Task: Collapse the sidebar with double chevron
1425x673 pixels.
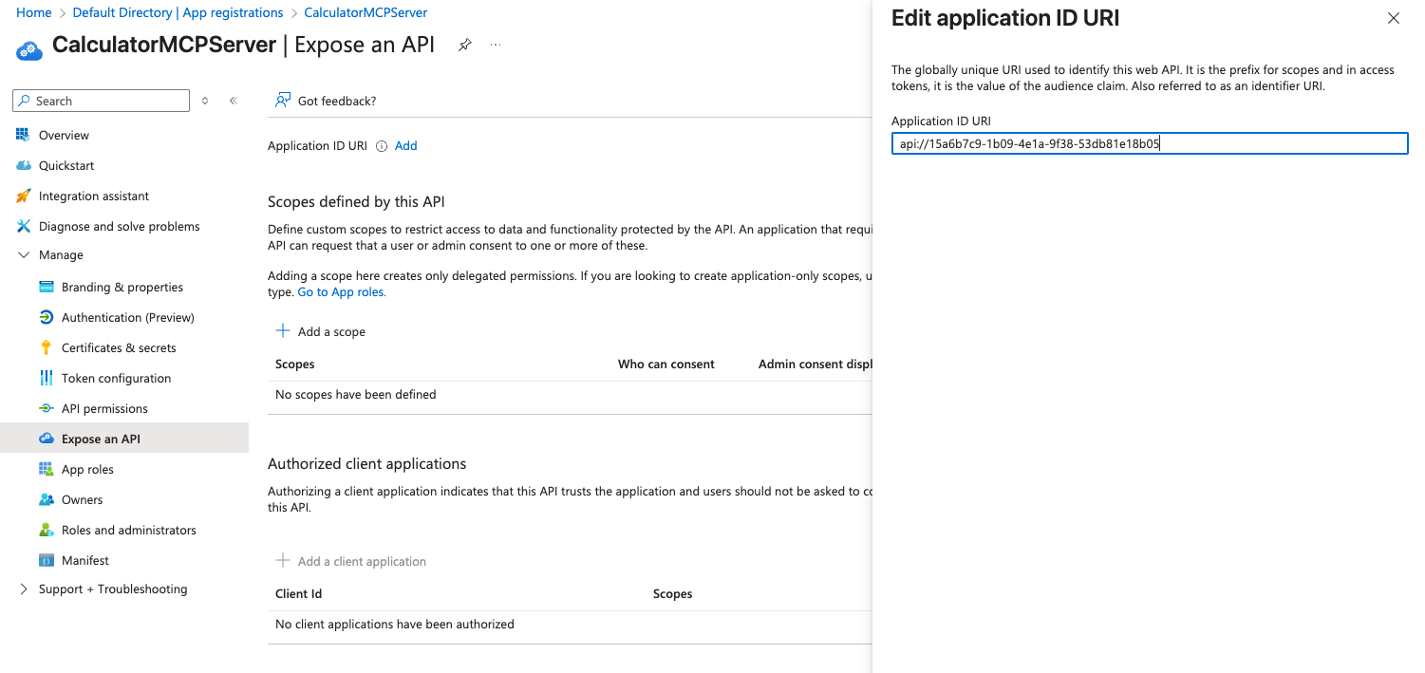Action: (233, 101)
